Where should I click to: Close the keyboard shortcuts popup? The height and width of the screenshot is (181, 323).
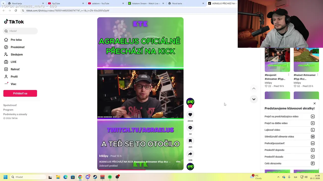click(x=314, y=103)
